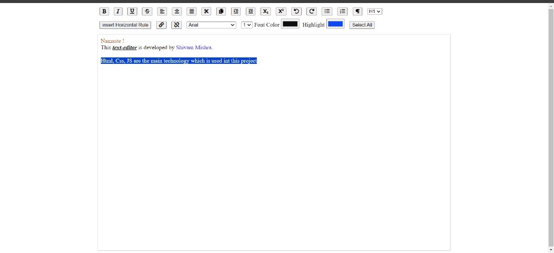Toggle underline formatting

coord(132,11)
